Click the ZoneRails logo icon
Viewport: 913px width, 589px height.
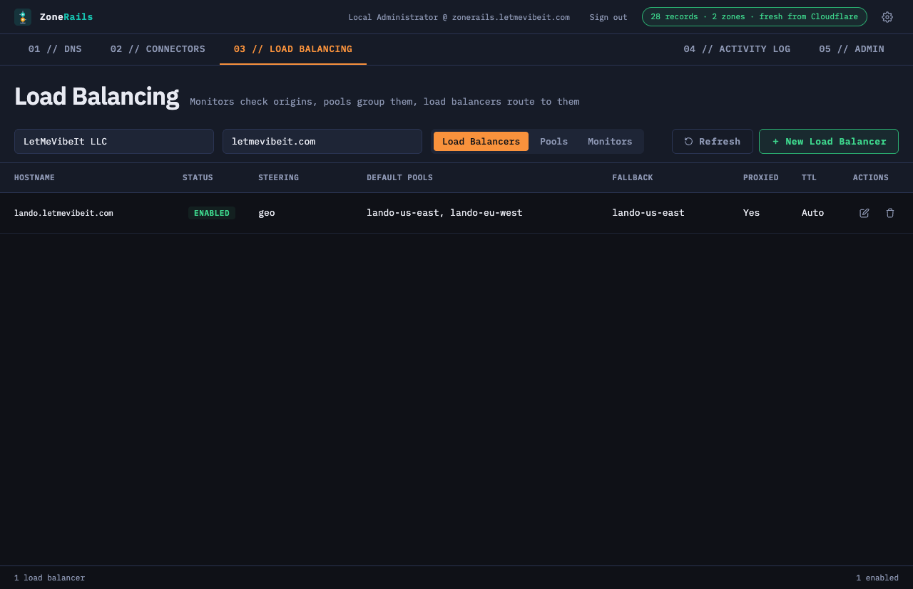point(23,17)
